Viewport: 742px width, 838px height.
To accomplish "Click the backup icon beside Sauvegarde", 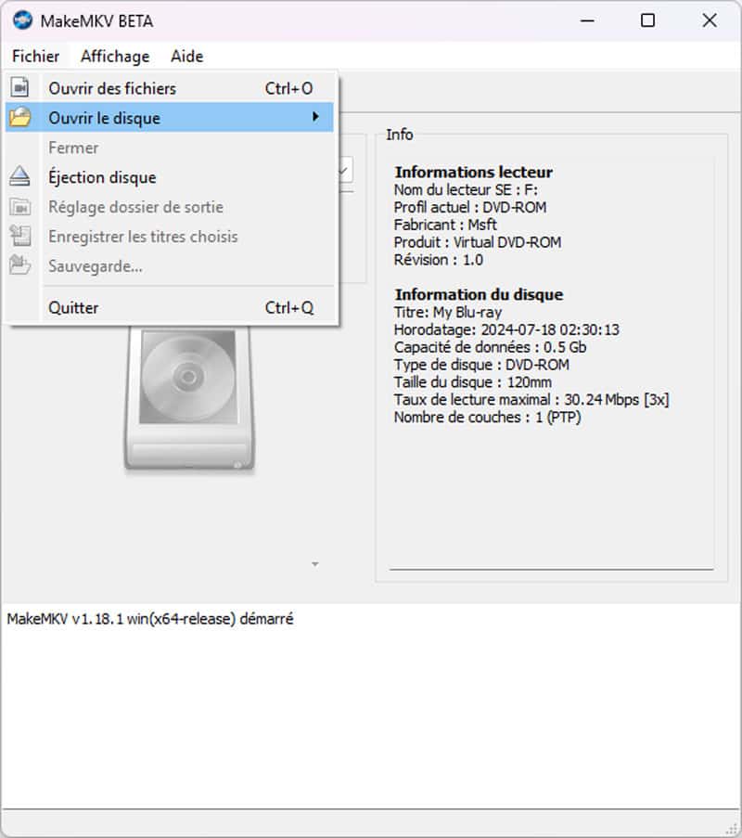I will click(20, 265).
